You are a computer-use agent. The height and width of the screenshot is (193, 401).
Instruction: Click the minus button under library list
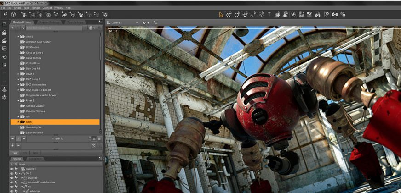coord(18,145)
